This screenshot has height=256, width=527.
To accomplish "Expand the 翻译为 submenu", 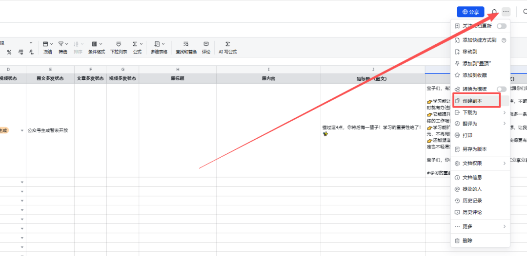I will click(x=480, y=124).
